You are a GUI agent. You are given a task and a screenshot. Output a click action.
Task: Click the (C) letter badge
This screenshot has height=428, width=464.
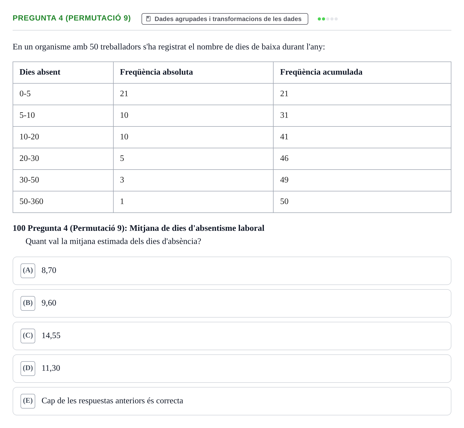[x=28, y=336]
